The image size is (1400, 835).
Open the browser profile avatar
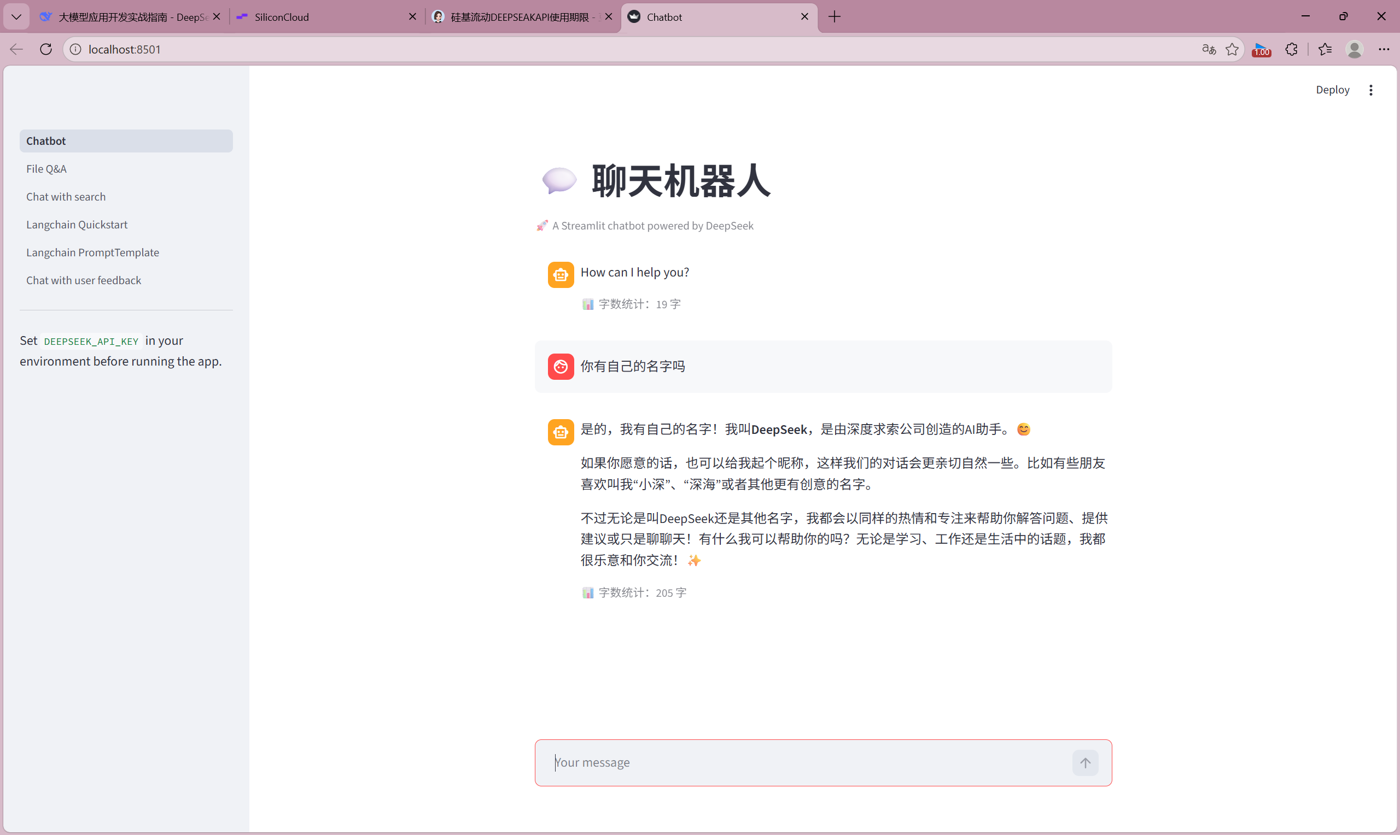pyautogui.click(x=1355, y=50)
